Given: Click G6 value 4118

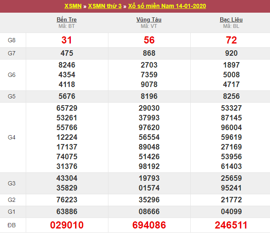Looking at the screenshot, I should [x=67, y=84].
